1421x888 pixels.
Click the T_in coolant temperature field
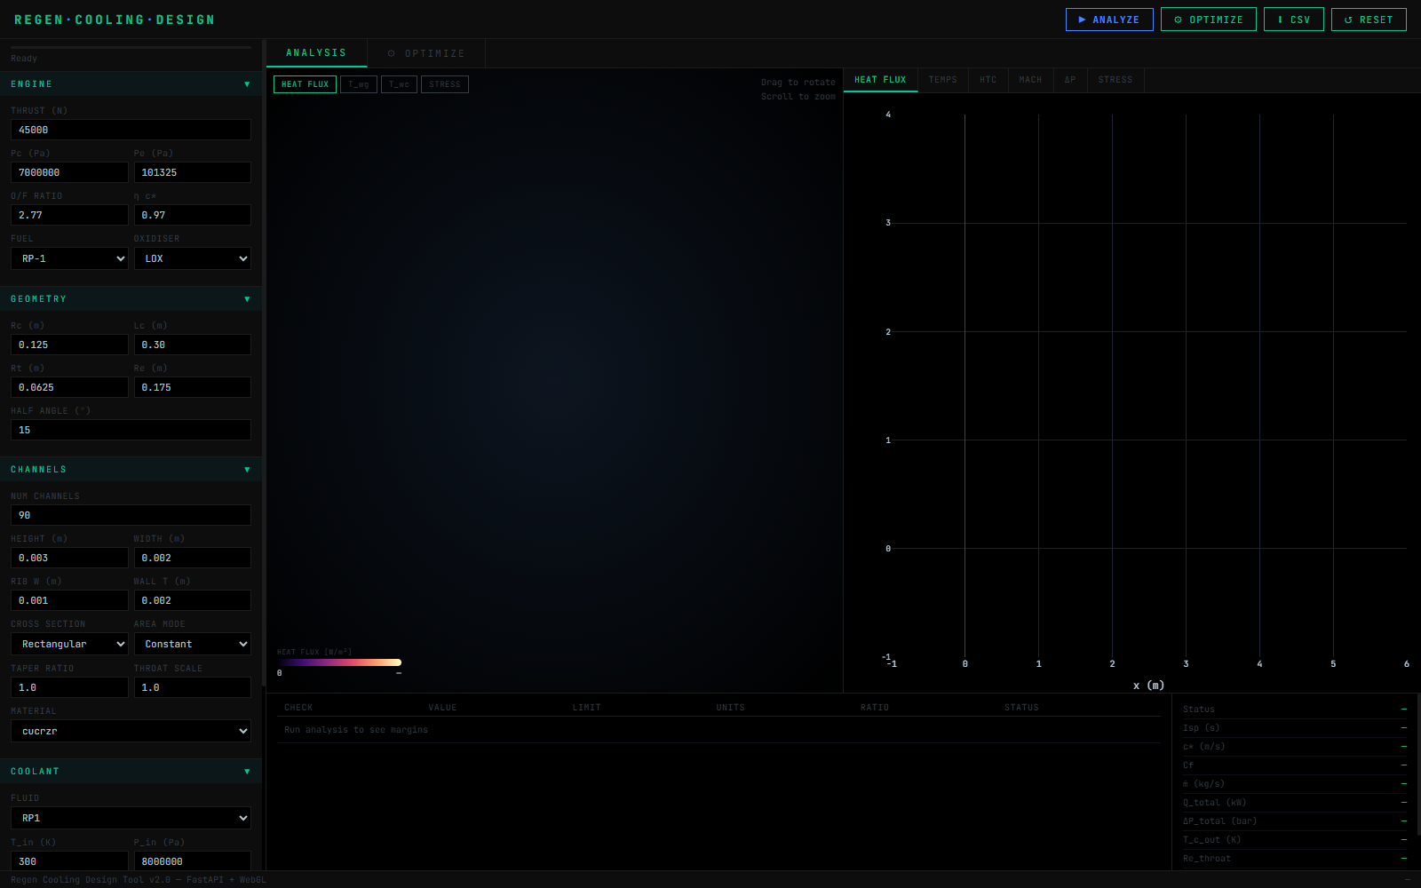coord(69,861)
